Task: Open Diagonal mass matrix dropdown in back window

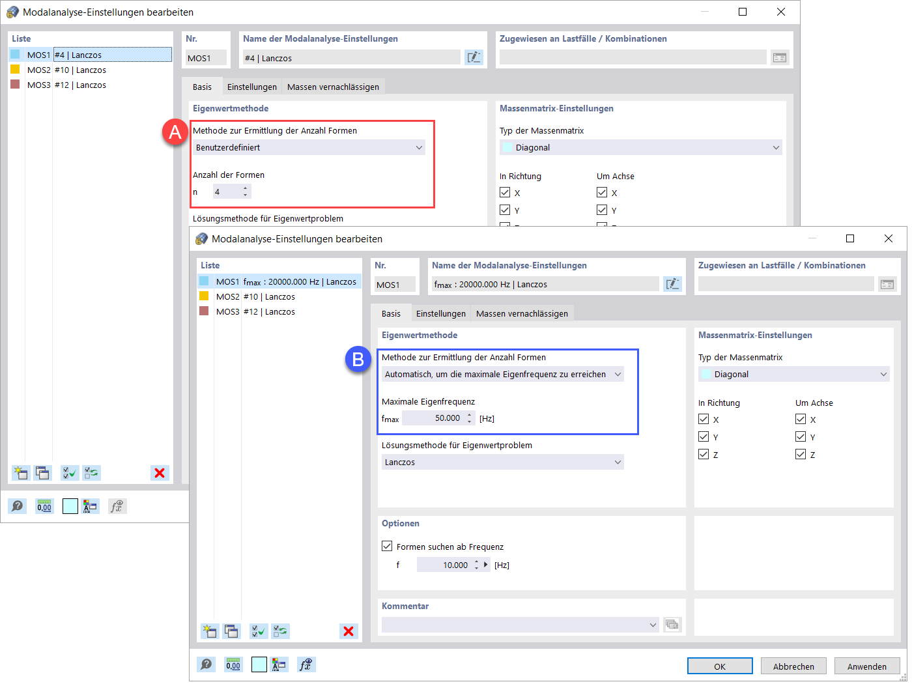Action: tap(641, 147)
